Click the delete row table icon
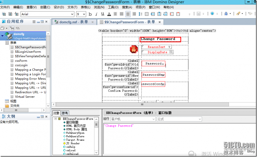Viewport: 257px width, 157px height. [x=172, y=14]
